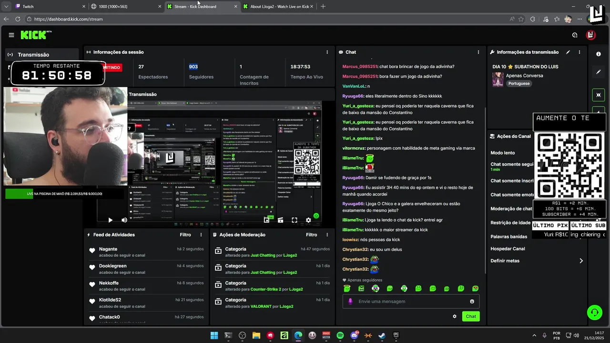The image size is (610, 343).
Task: Send message with the Chat button
Action: click(471, 316)
